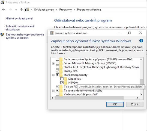Image resolution: width=147 pixels, height=131 pixels.
Task: Maximize the Funkce systému Windows dialog
Action: tap(130, 33)
